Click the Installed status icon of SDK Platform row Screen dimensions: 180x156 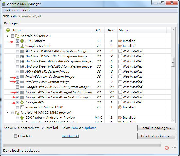pos(120,41)
